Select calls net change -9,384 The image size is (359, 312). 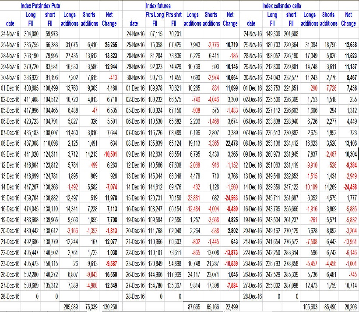point(351,165)
